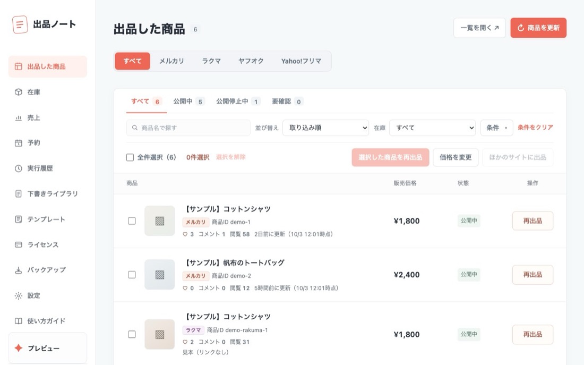Click the 在庫 box icon
The image size is (584, 365).
pos(18,92)
